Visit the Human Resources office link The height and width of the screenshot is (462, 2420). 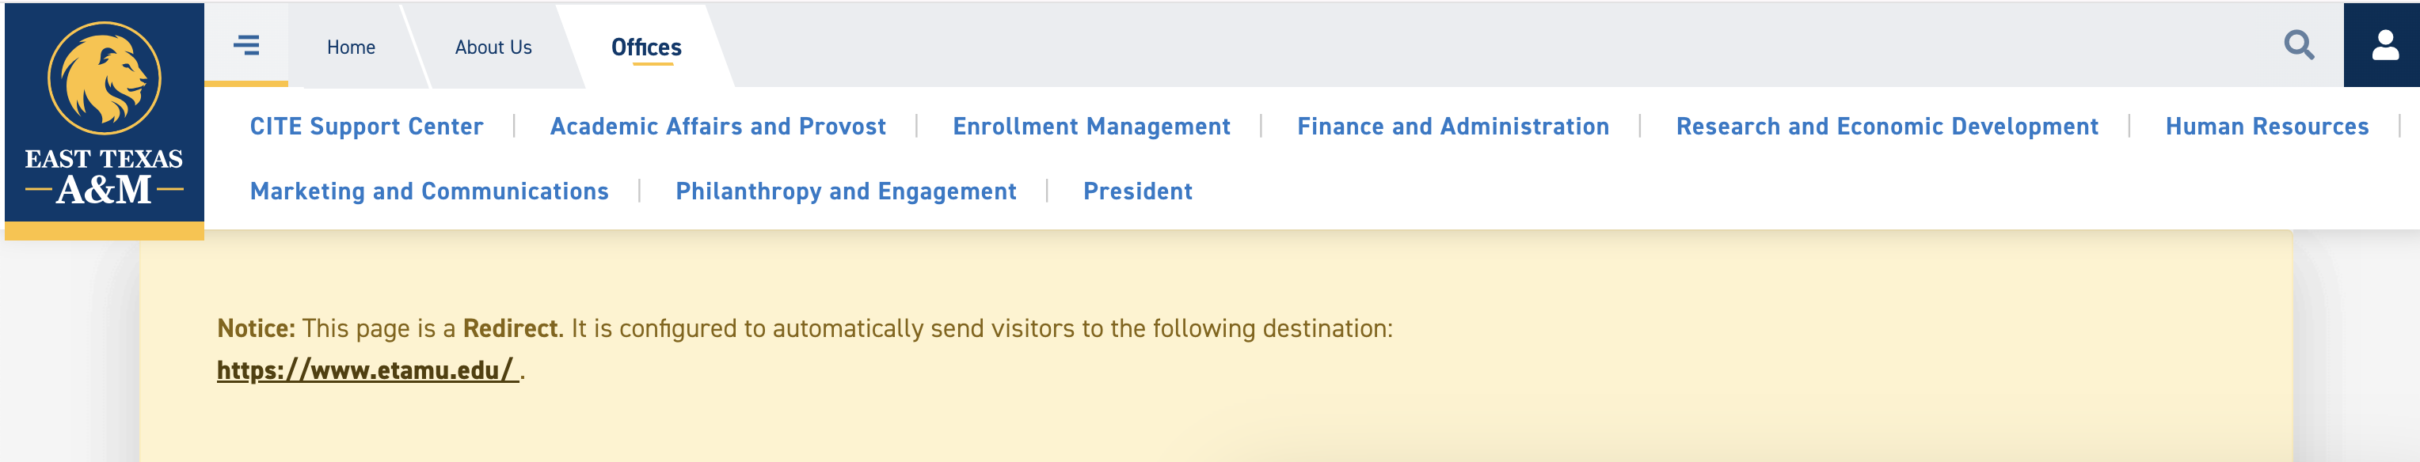(x=2266, y=126)
